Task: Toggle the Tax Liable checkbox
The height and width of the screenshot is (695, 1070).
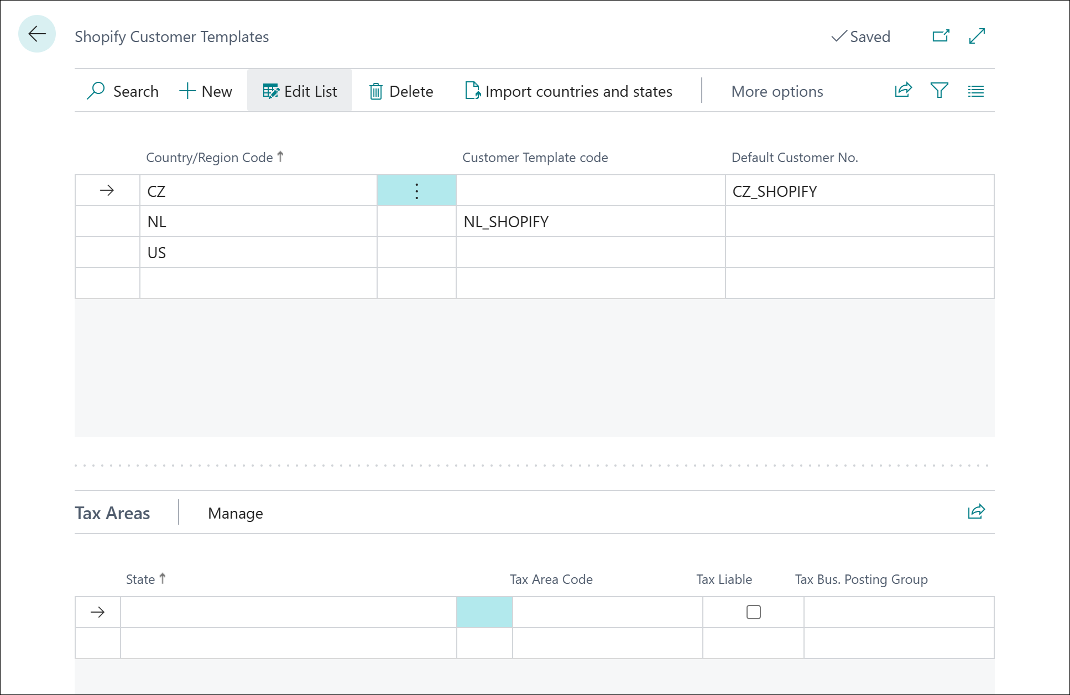Action: pyautogui.click(x=753, y=612)
